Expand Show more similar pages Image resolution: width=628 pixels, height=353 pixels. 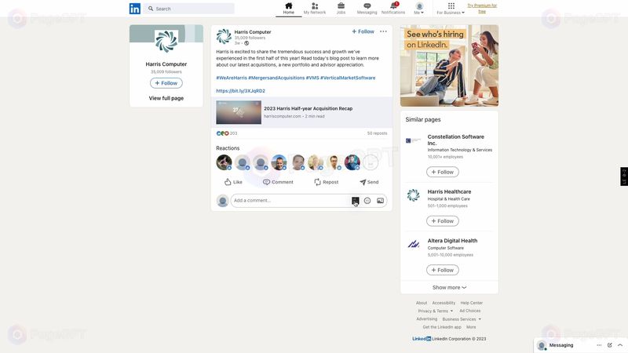[x=449, y=287]
